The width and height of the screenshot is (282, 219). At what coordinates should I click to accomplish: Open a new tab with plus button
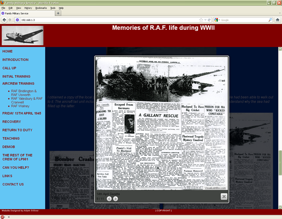point(58,13)
